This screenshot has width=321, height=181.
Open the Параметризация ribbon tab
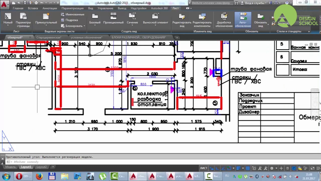[x=72, y=8]
